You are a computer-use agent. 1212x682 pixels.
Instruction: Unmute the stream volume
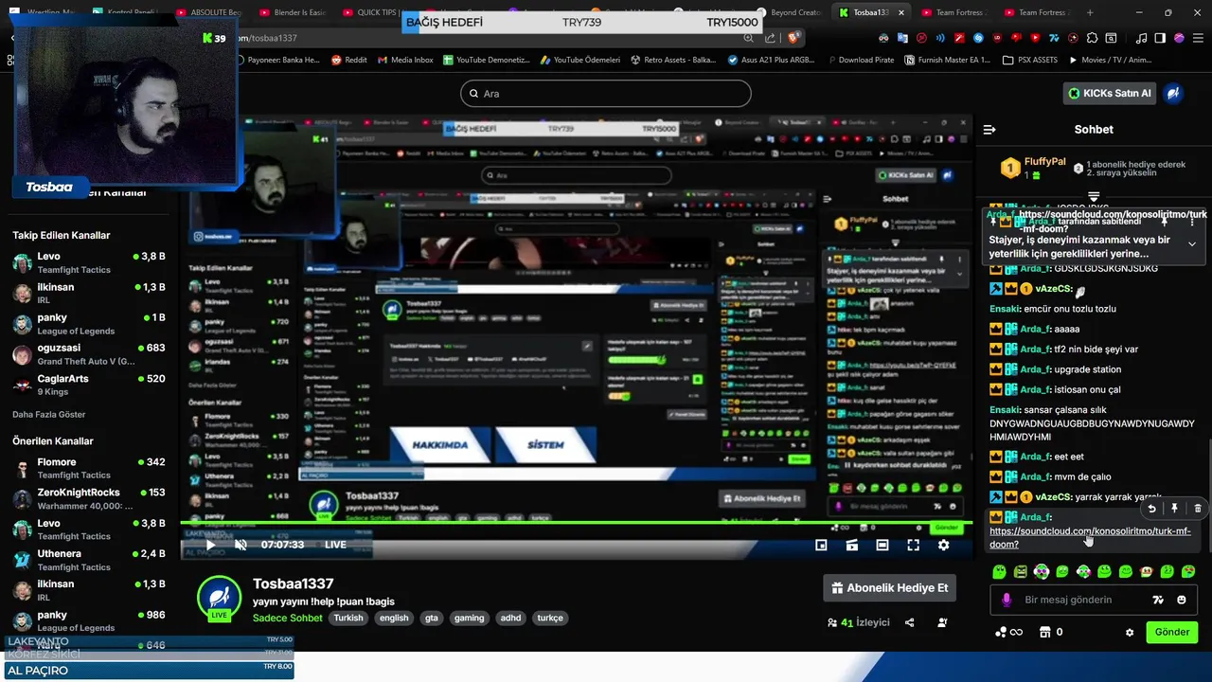click(x=241, y=546)
